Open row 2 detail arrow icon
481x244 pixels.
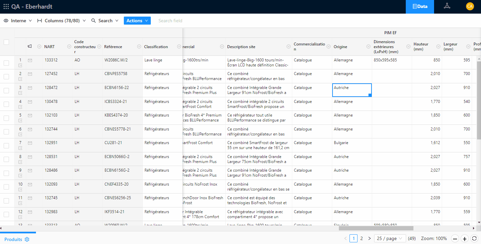click(20, 79)
